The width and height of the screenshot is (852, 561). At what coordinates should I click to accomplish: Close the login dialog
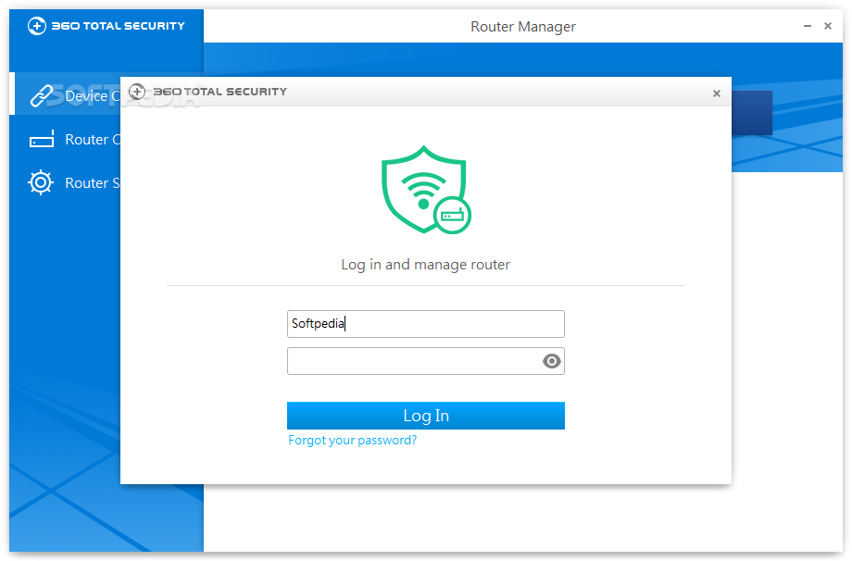tap(717, 93)
